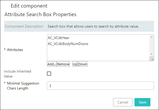Save the Attribute Search Box Properties

coord(142,102)
